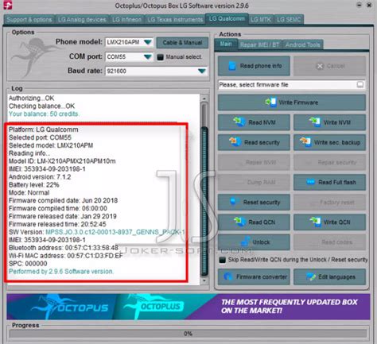This screenshot has height=344, width=377.
Task: Open the Cable & Manual guide
Action: pyautogui.click(x=182, y=43)
